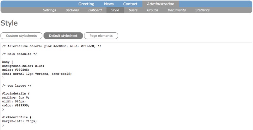Select the Administration main tab

point(160,4)
